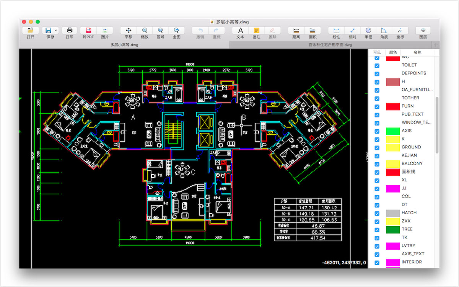Select the 距离 (Distance) measure tool
Screen dimensions: 459x287
point(296,30)
